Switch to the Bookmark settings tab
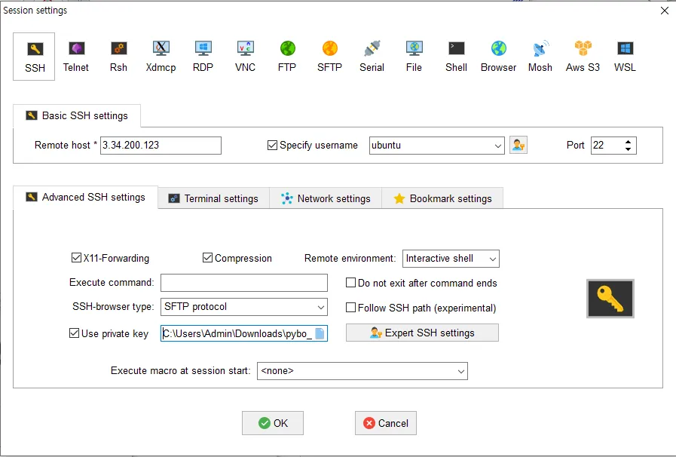The height and width of the screenshot is (457, 676). (x=442, y=198)
